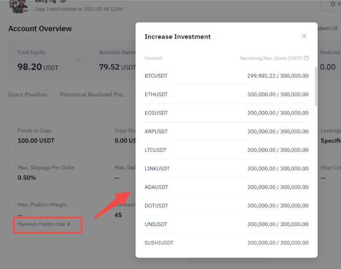The image size is (341, 269).
Task: Select the ETHUSDT contract row
Action: pyautogui.click(x=227, y=94)
